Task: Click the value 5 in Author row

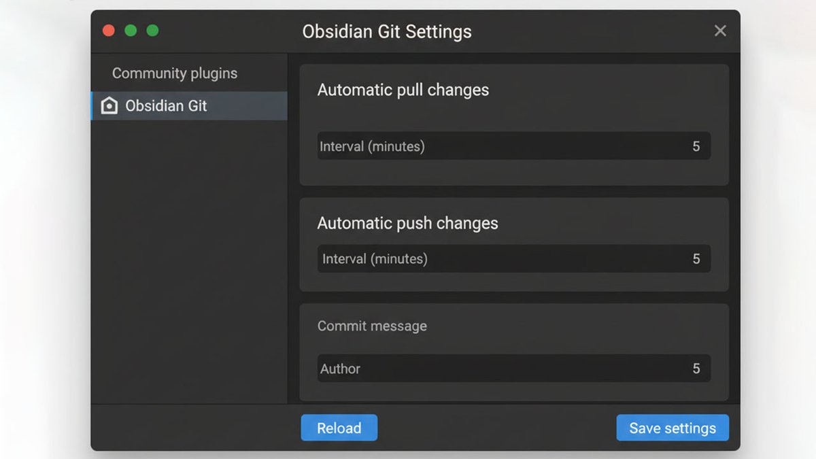Action: (x=696, y=369)
